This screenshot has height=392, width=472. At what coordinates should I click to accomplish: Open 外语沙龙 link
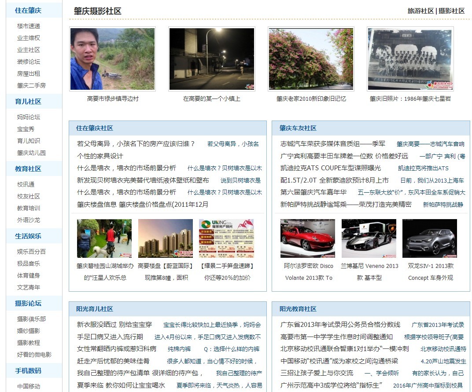coord(29,220)
